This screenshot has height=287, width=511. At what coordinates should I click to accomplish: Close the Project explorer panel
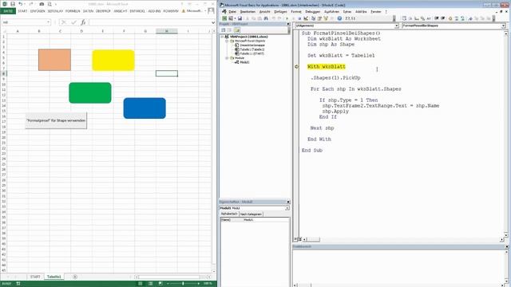(288, 24)
